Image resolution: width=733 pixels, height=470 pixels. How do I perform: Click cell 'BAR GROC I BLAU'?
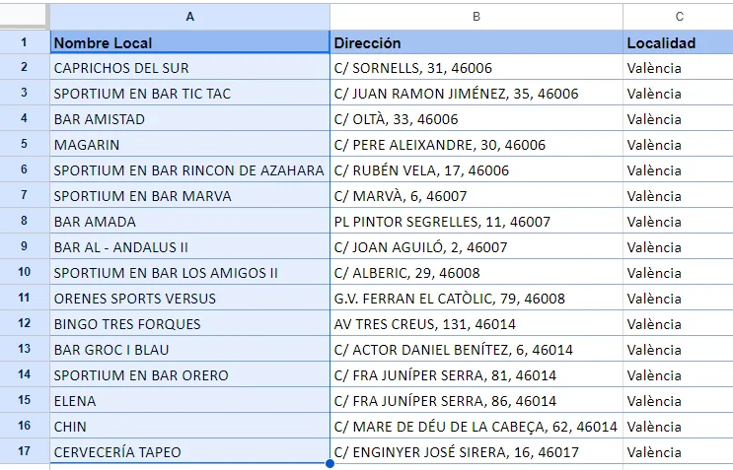pyautogui.click(x=189, y=350)
